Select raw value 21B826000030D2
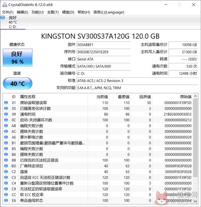 [x=178, y=114]
